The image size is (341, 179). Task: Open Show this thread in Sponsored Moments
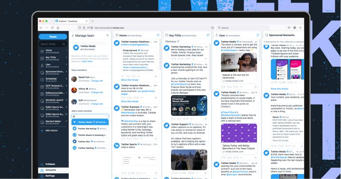coord(279,89)
